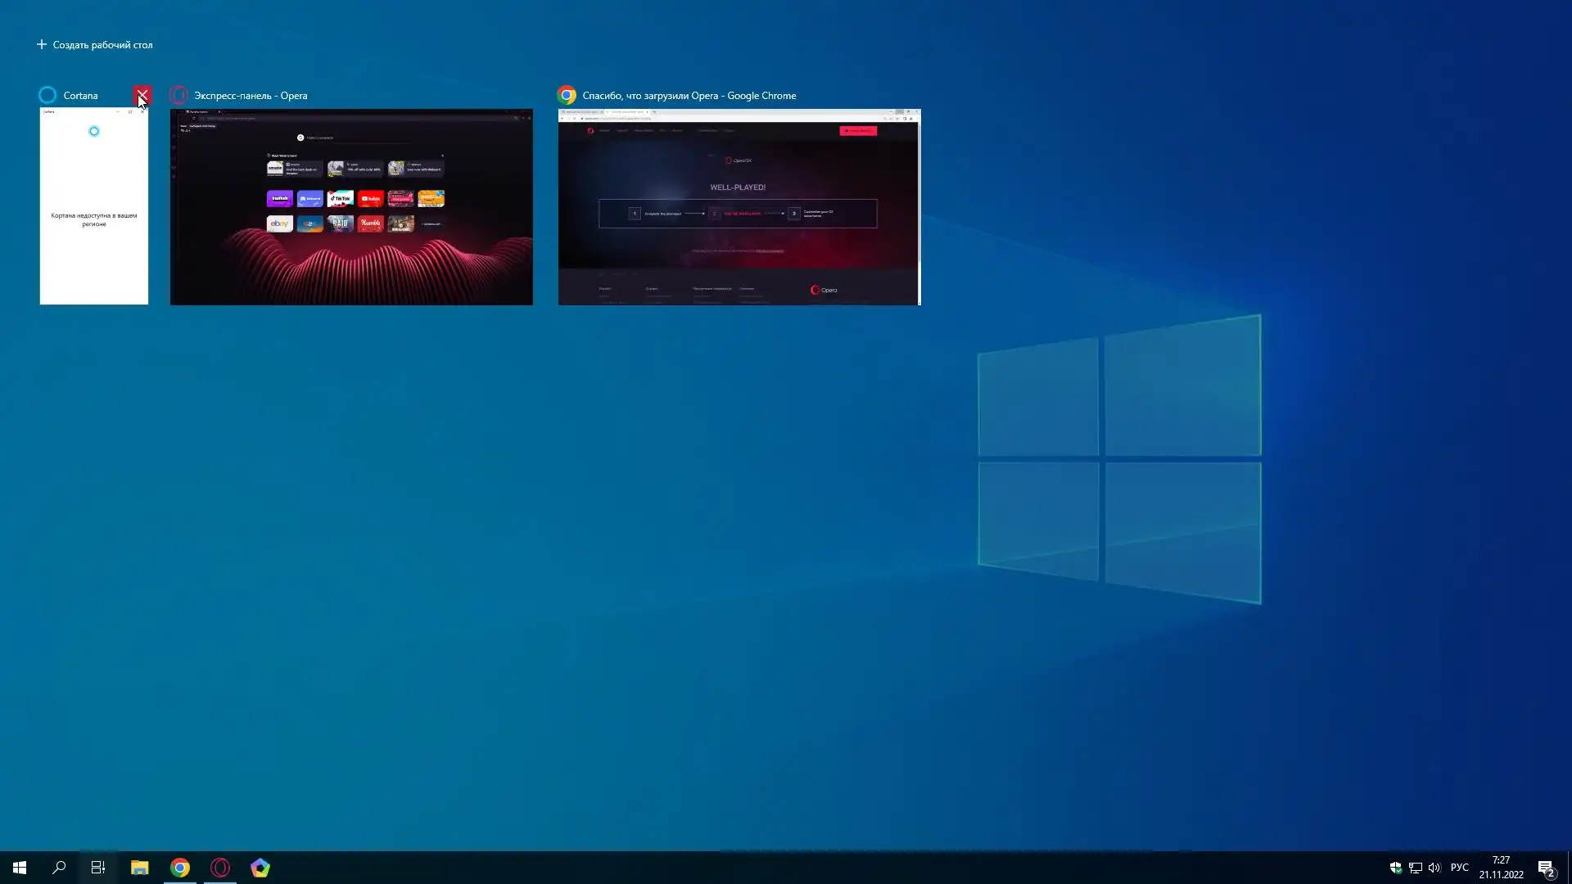Viewport: 1572px width, 884px height.
Task: Click the Opera GX taskbar icon
Action: [220, 868]
